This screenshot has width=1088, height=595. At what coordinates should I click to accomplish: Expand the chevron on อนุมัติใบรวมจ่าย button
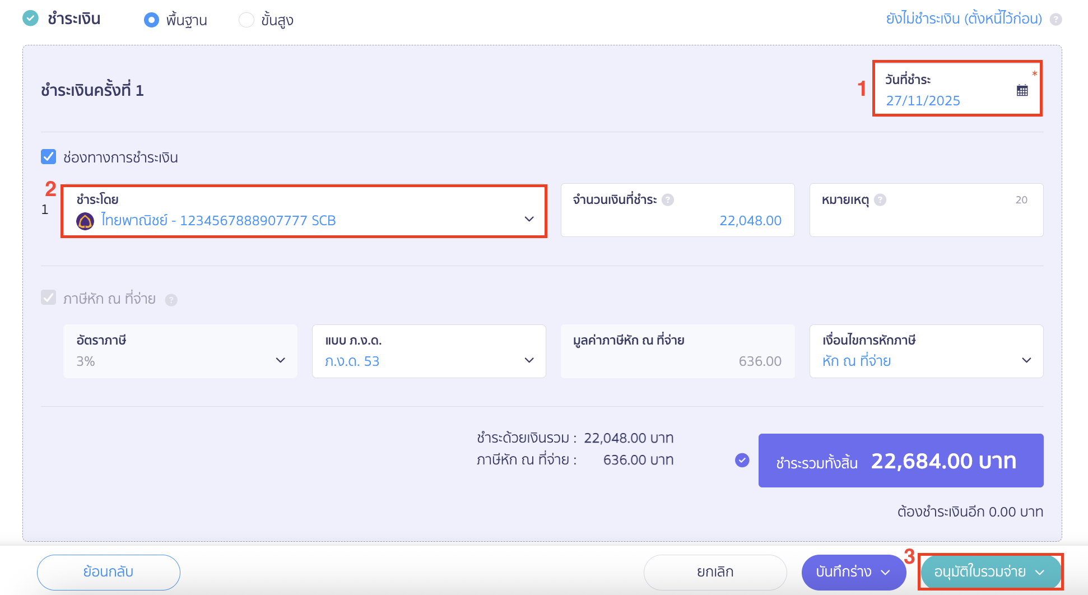coord(1041,572)
